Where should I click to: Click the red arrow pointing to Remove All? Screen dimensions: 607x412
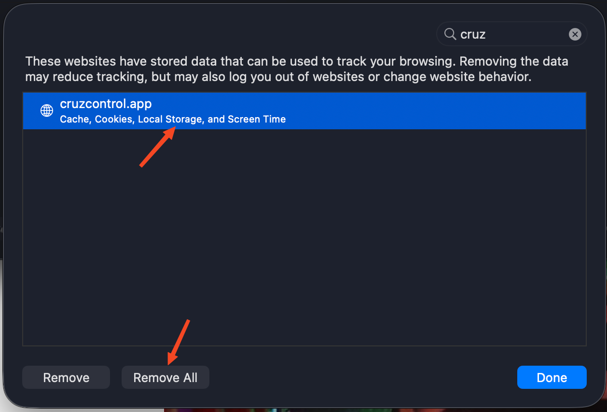click(179, 341)
